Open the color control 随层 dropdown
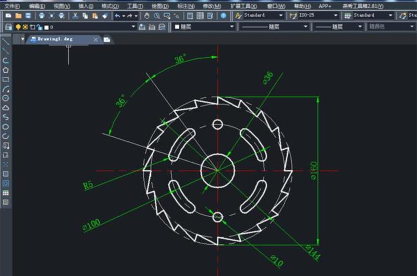 (231, 27)
